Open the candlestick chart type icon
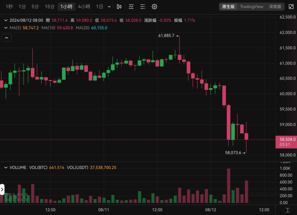 [x=119, y=7]
